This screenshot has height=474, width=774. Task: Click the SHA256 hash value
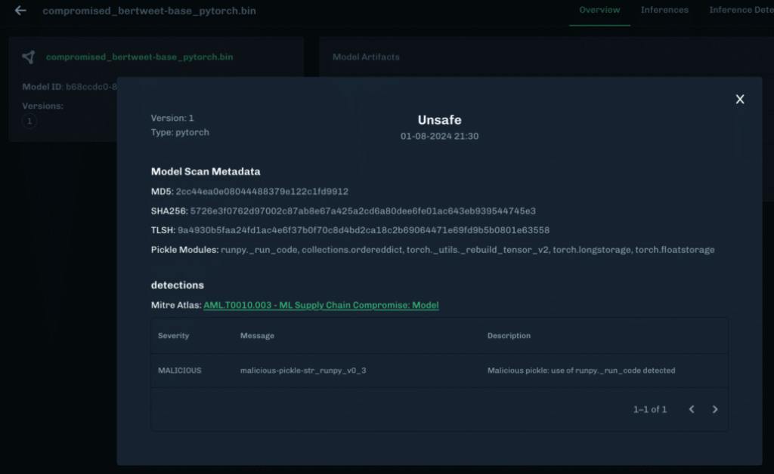click(x=363, y=211)
